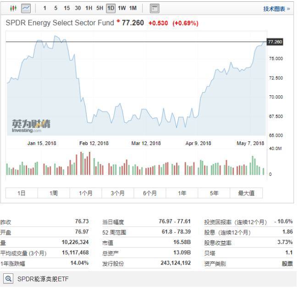Select the average volume 15,117,468
Screen dimensions: 298x289
coord(75,253)
